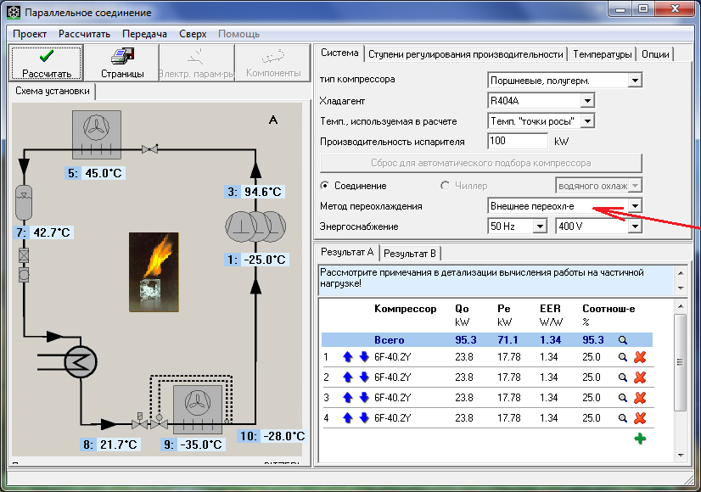Delete compressor row 1 with red X
The image size is (701, 492).
(x=640, y=357)
